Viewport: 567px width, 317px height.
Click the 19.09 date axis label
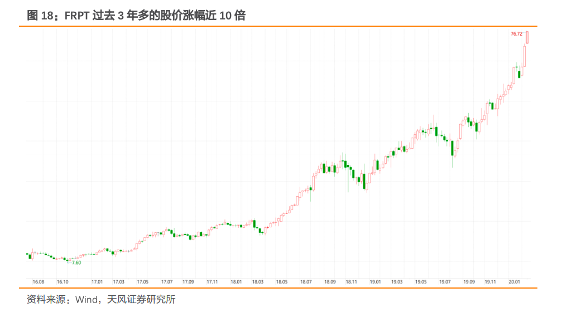469,281
